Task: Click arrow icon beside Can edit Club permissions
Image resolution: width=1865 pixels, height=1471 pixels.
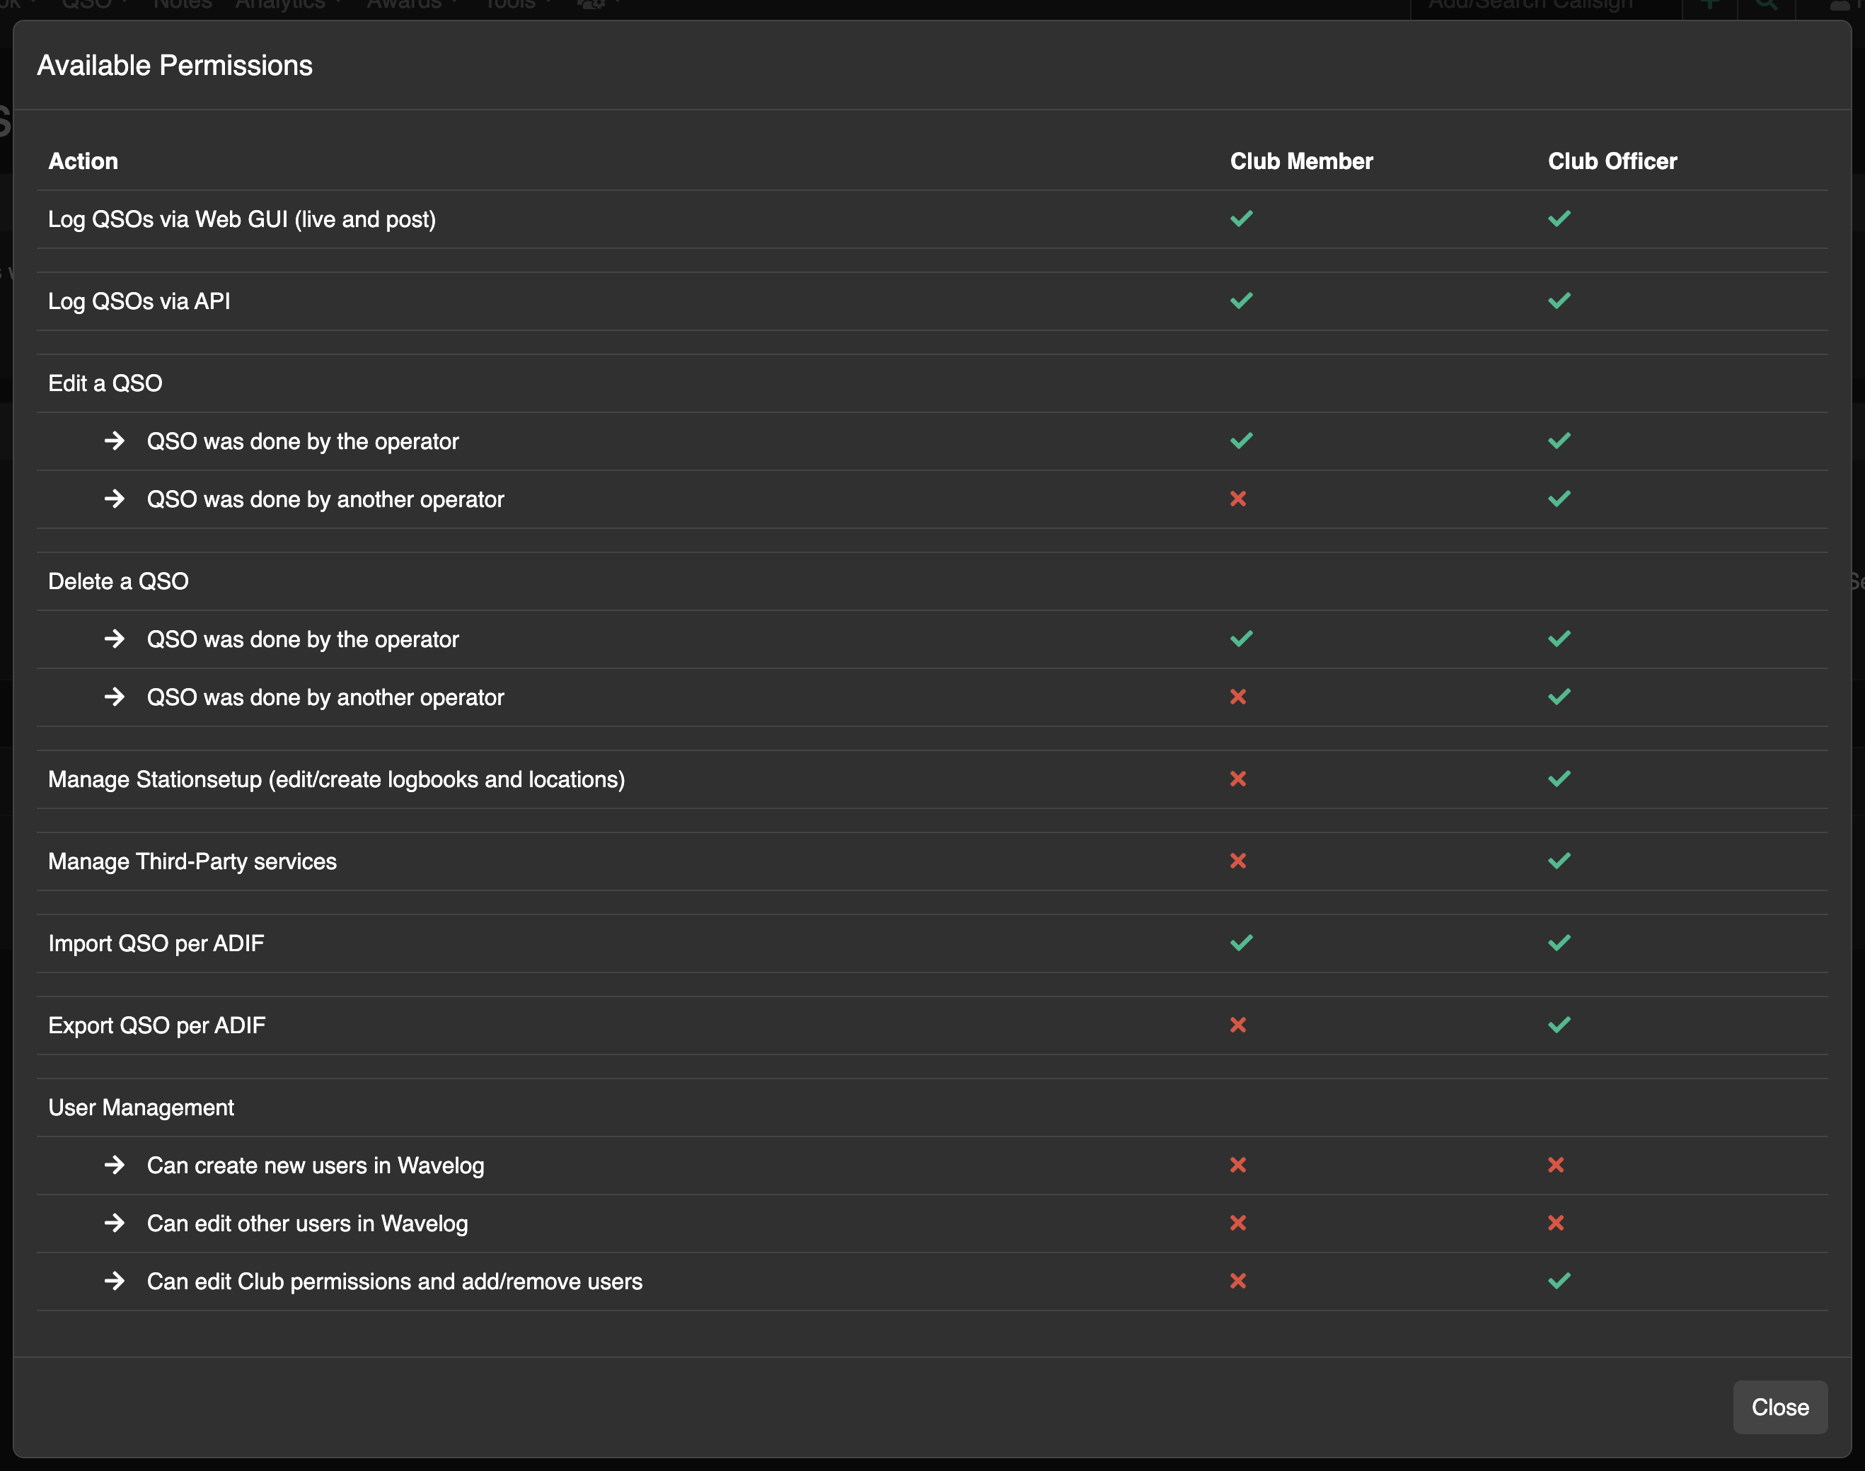Action: click(115, 1281)
